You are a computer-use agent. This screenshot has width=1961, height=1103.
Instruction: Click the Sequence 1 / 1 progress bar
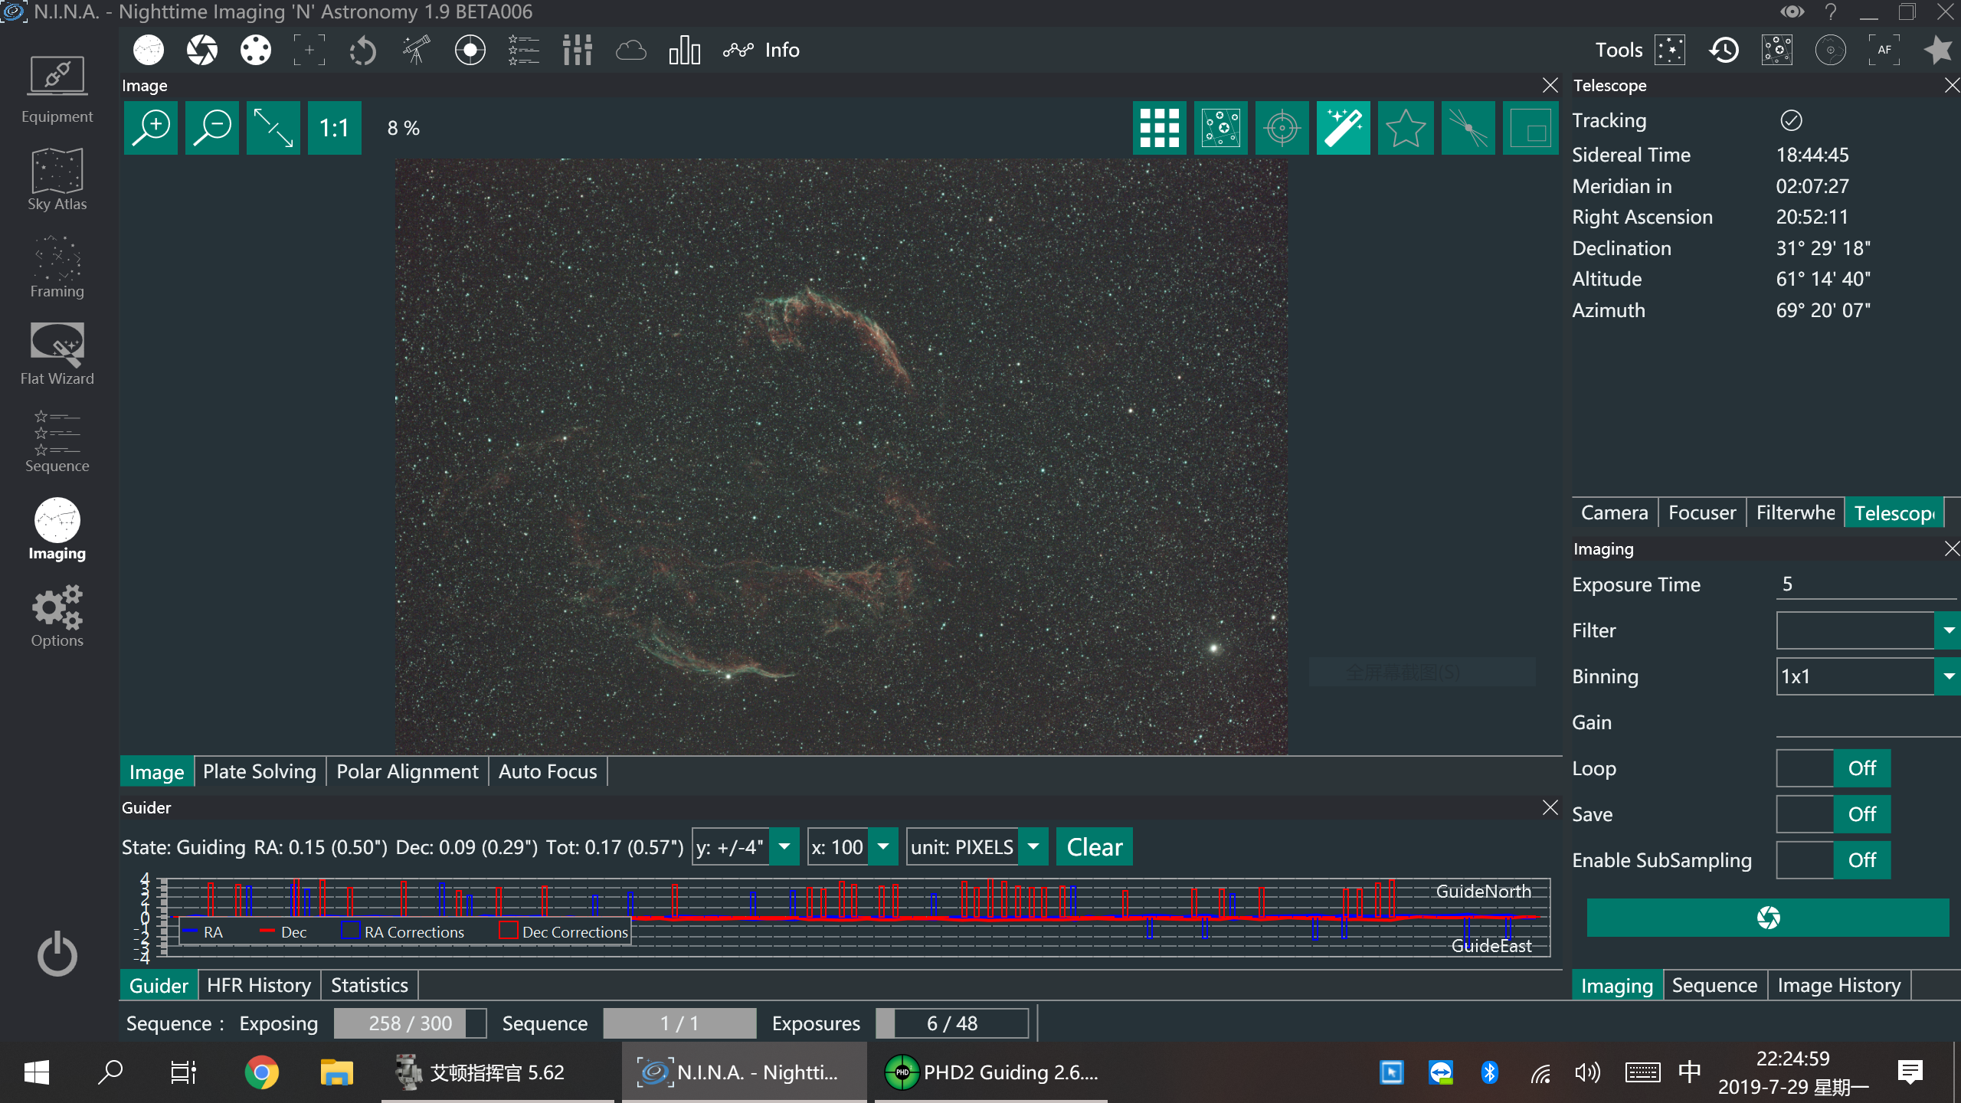click(679, 1023)
